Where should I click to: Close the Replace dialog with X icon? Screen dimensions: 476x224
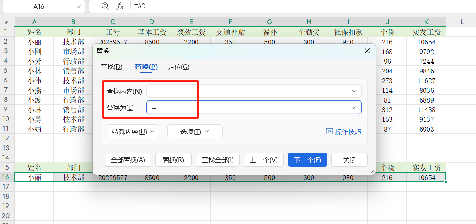367,51
